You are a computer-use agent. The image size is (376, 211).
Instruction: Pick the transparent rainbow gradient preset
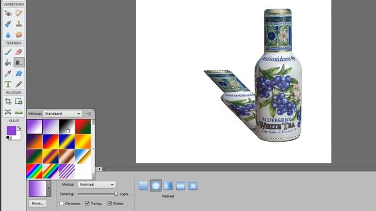[51, 171]
